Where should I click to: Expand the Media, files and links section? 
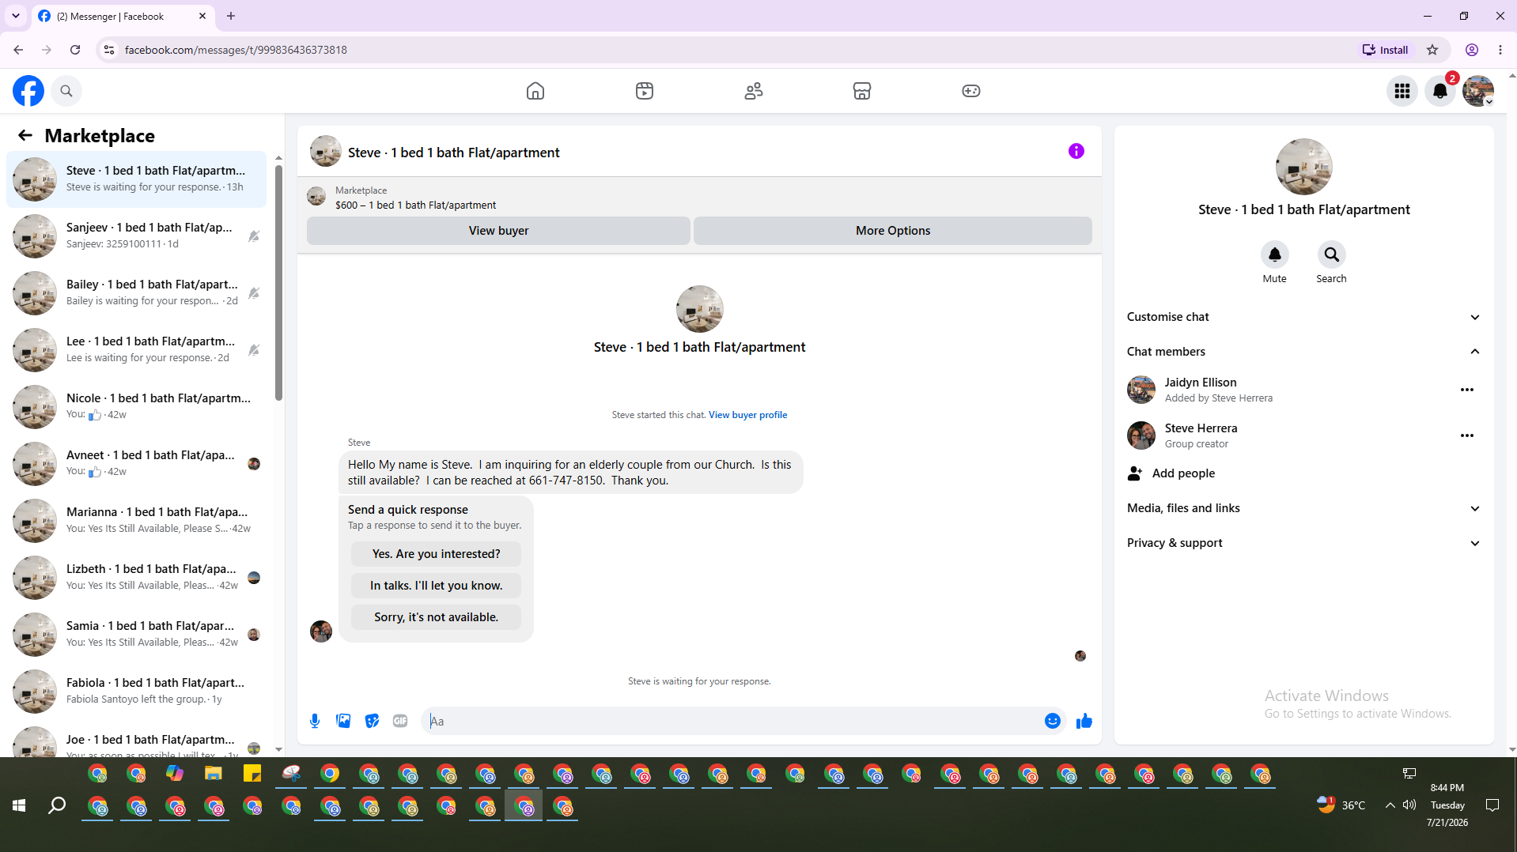coord(1303,508)
